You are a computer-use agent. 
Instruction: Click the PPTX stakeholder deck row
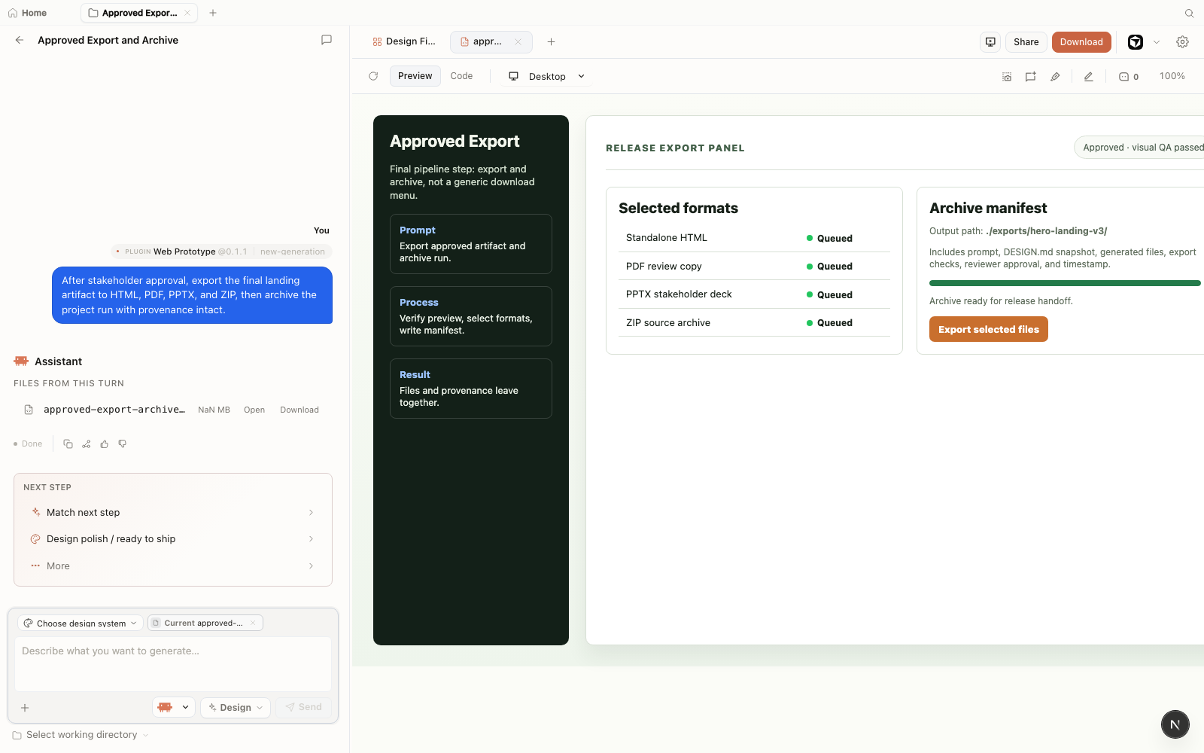[x=754, y=294]
